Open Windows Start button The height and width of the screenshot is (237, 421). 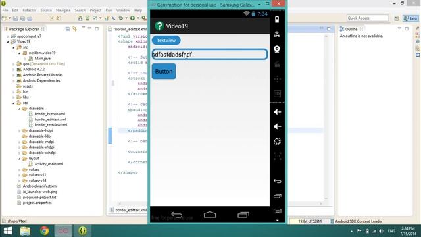click(x=7, y=231)
